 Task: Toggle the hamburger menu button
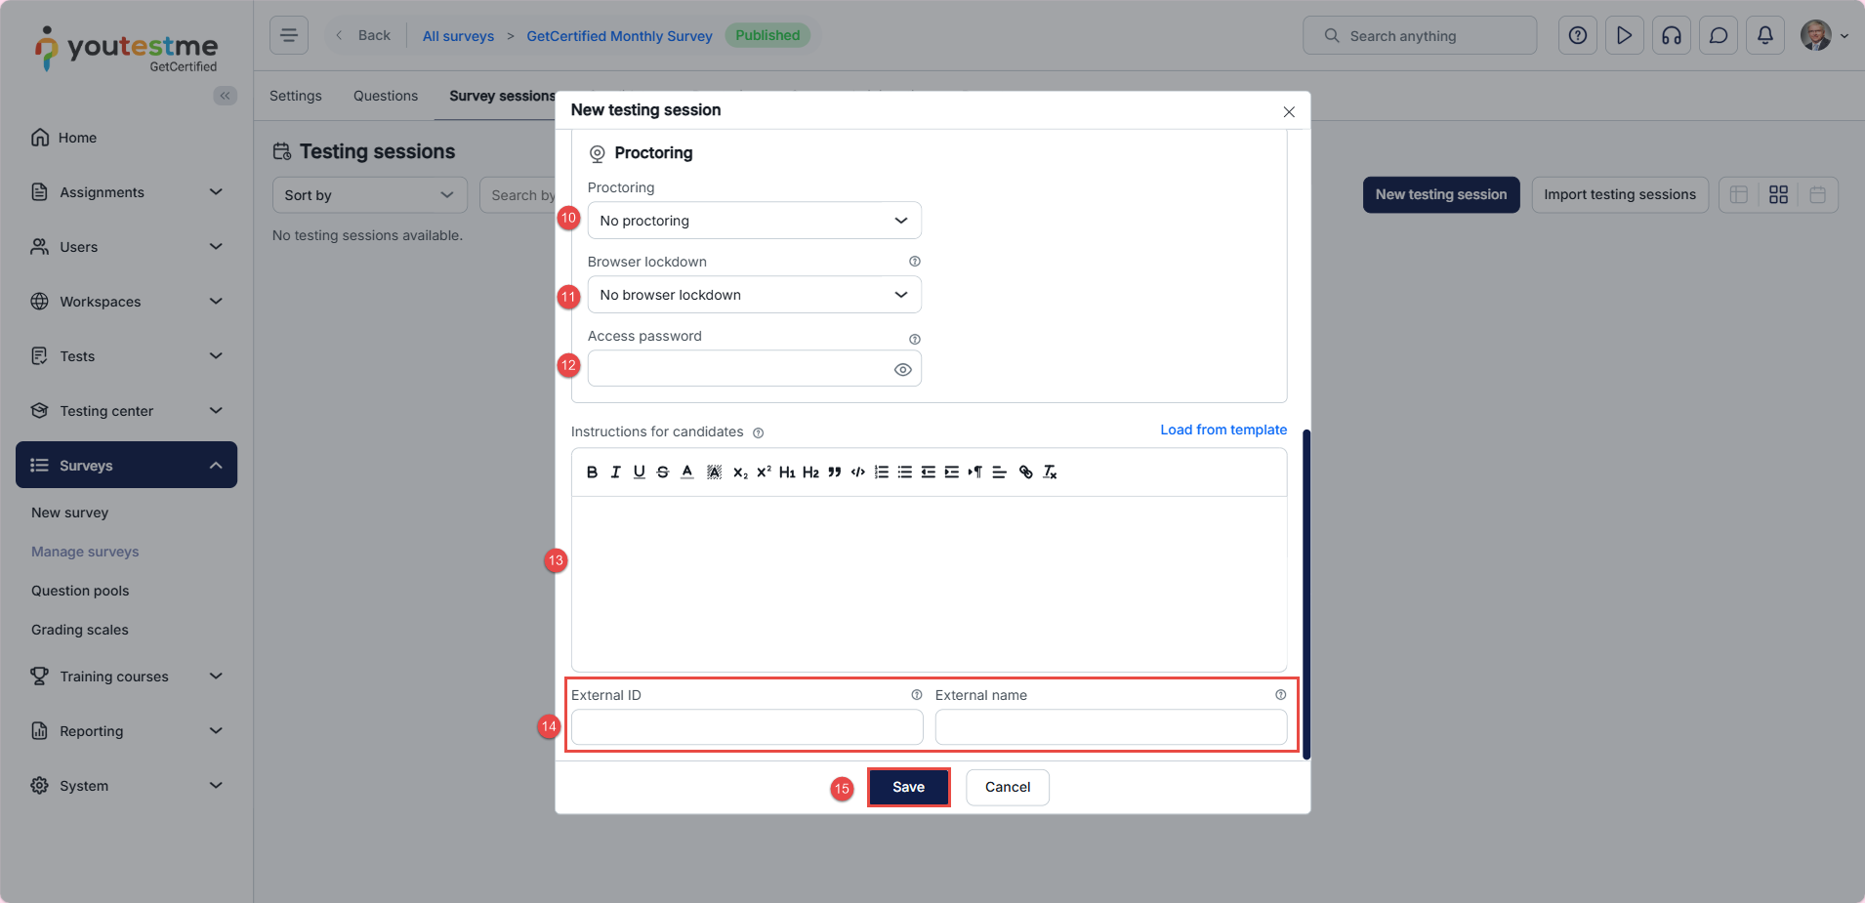coord(289,35)
